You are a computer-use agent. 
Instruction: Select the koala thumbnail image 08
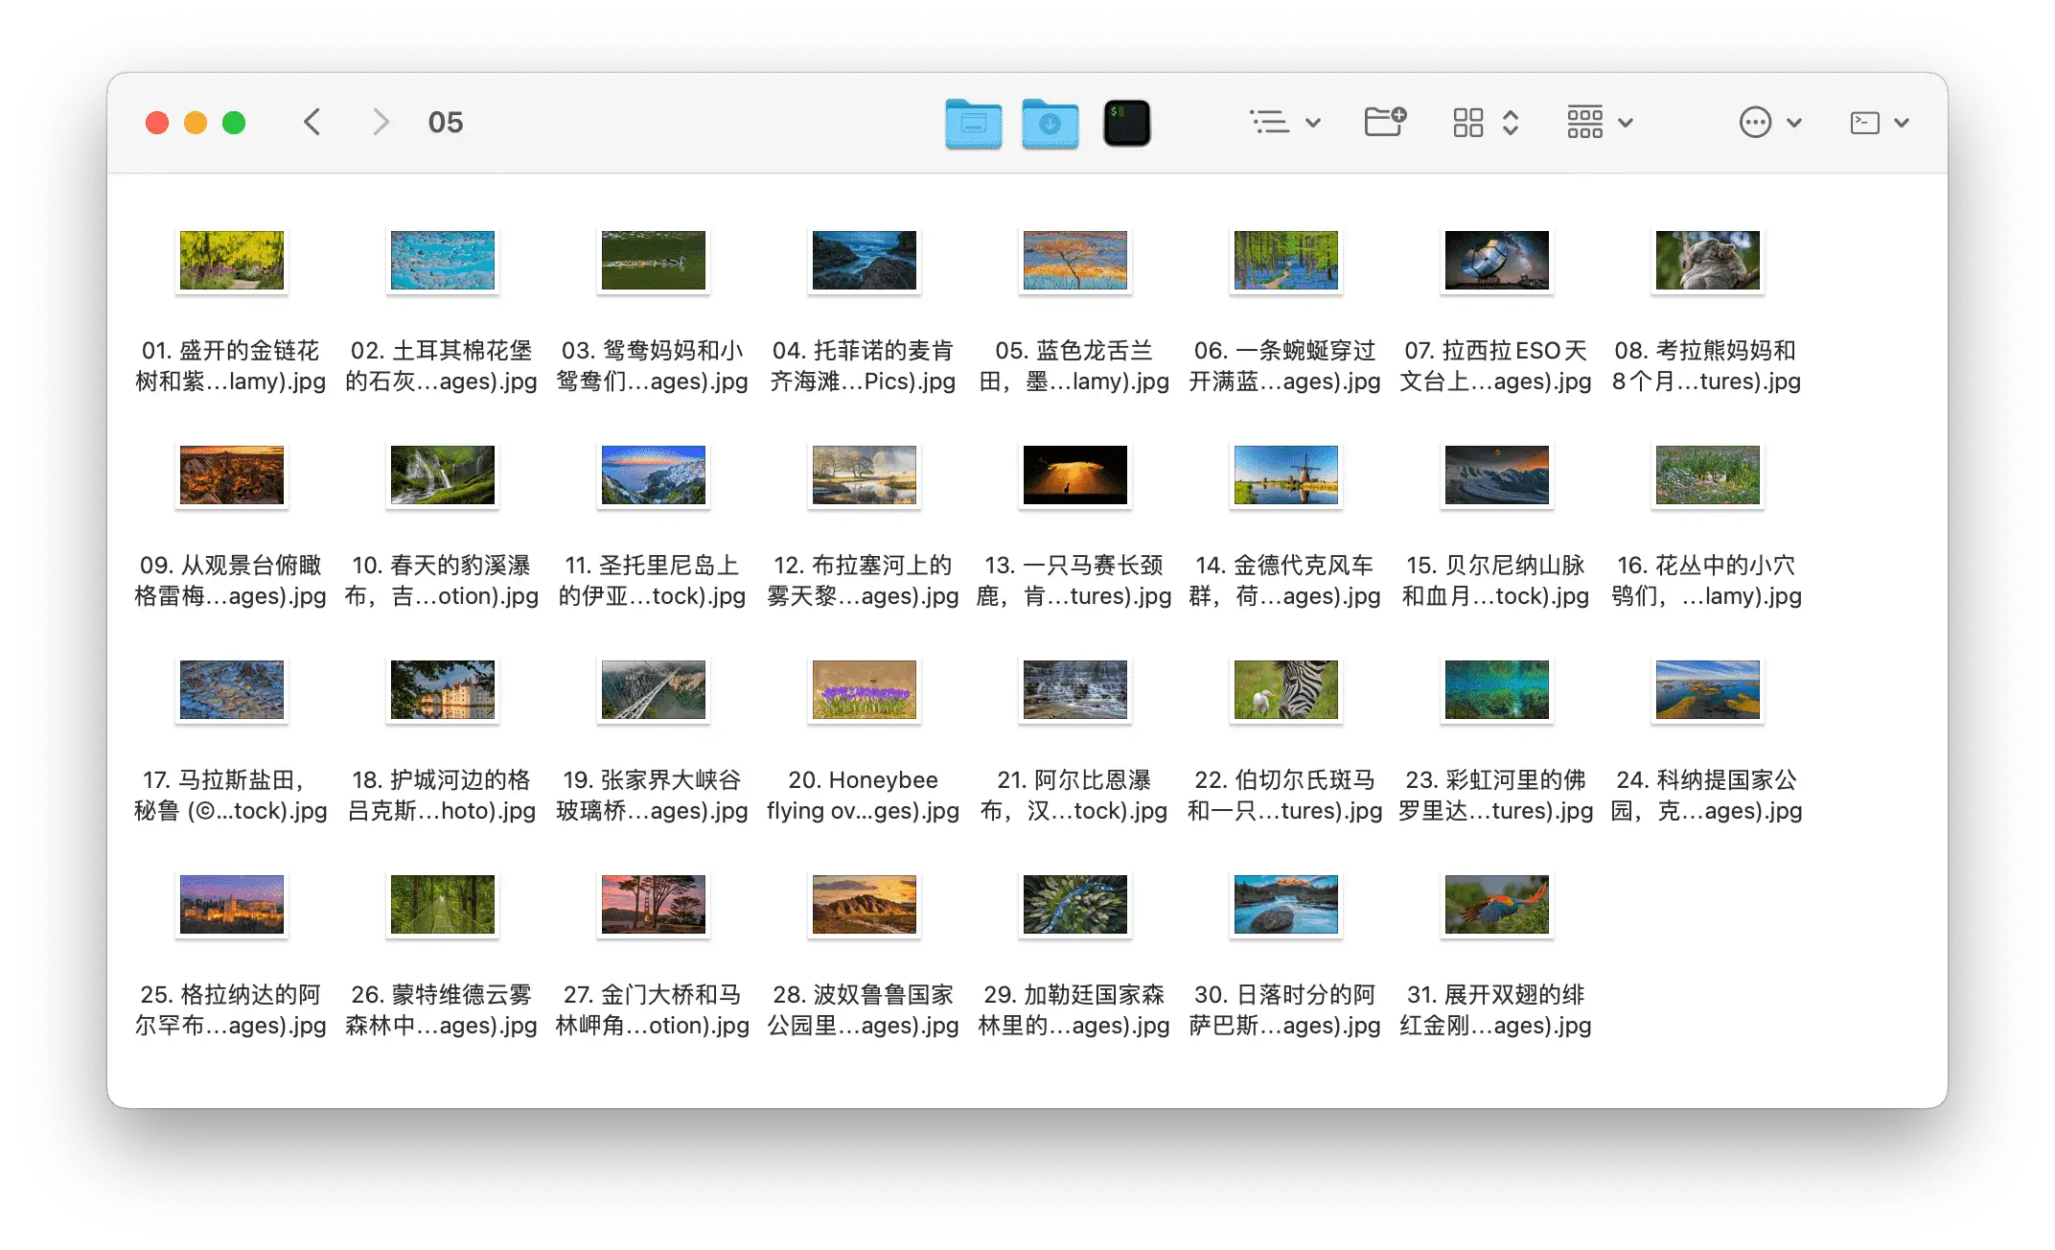click(1707, 260)
